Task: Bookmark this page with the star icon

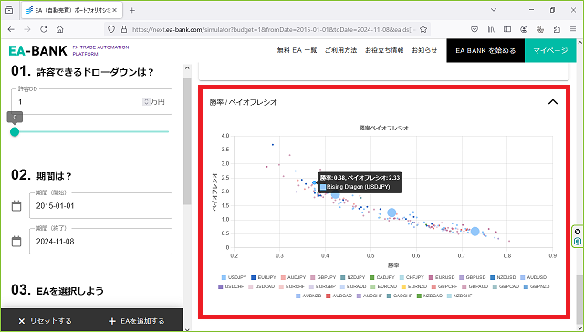Action: [x=423, y=29]
